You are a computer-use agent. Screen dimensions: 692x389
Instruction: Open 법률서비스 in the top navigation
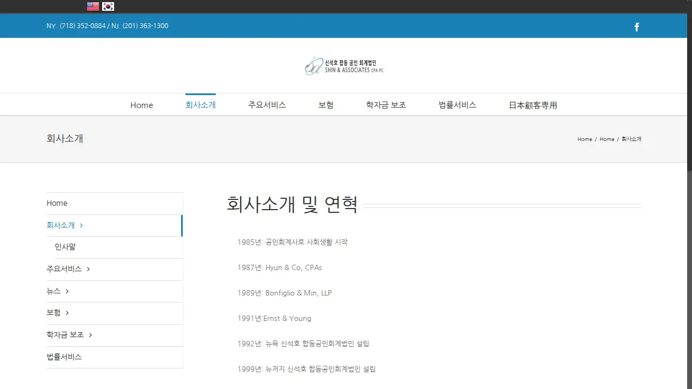pos(457,105)
